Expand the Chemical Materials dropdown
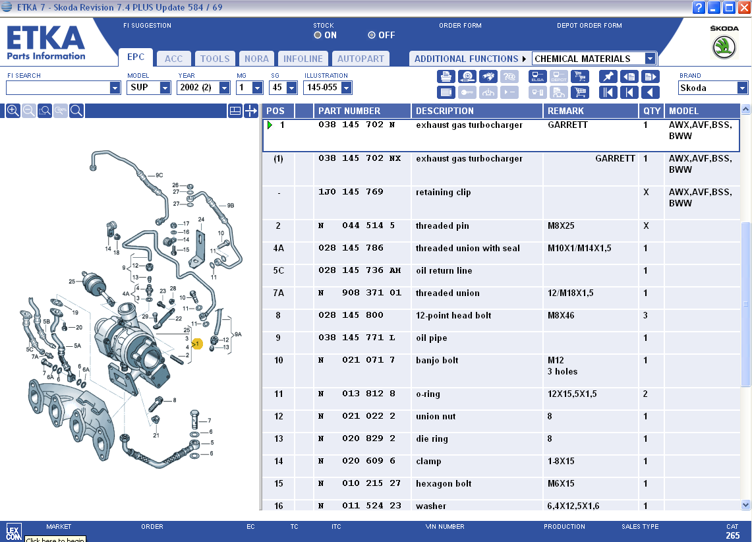Screen dimensions: 752x542 coord(650,59)
